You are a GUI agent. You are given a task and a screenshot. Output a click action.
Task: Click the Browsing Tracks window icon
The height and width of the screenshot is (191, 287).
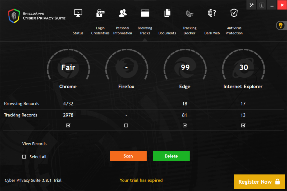[145, 13]
